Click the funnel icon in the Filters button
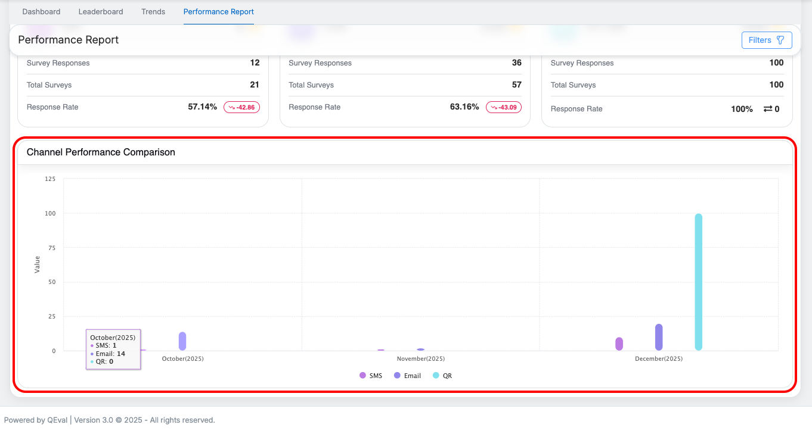Screen dimensions: 812x434 coord(780,40)
